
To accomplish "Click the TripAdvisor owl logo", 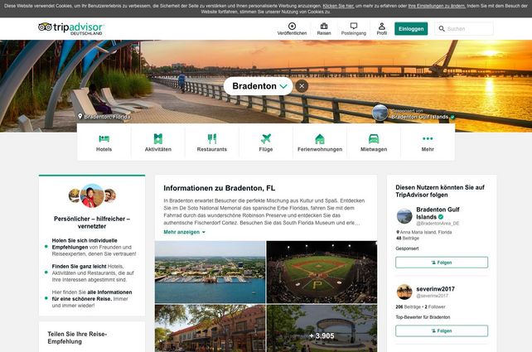I will click(x=45, y=27).
